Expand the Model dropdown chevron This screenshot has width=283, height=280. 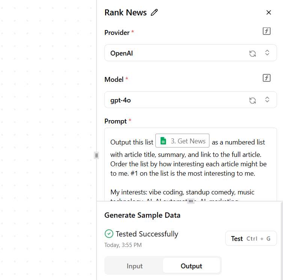[x=267, y=100]
